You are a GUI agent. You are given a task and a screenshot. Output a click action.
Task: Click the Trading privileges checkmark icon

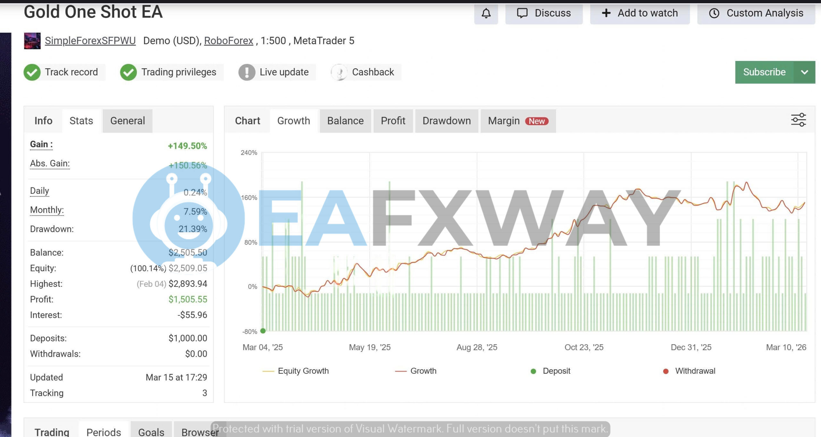pyautogui.click(x=128, y=72)
